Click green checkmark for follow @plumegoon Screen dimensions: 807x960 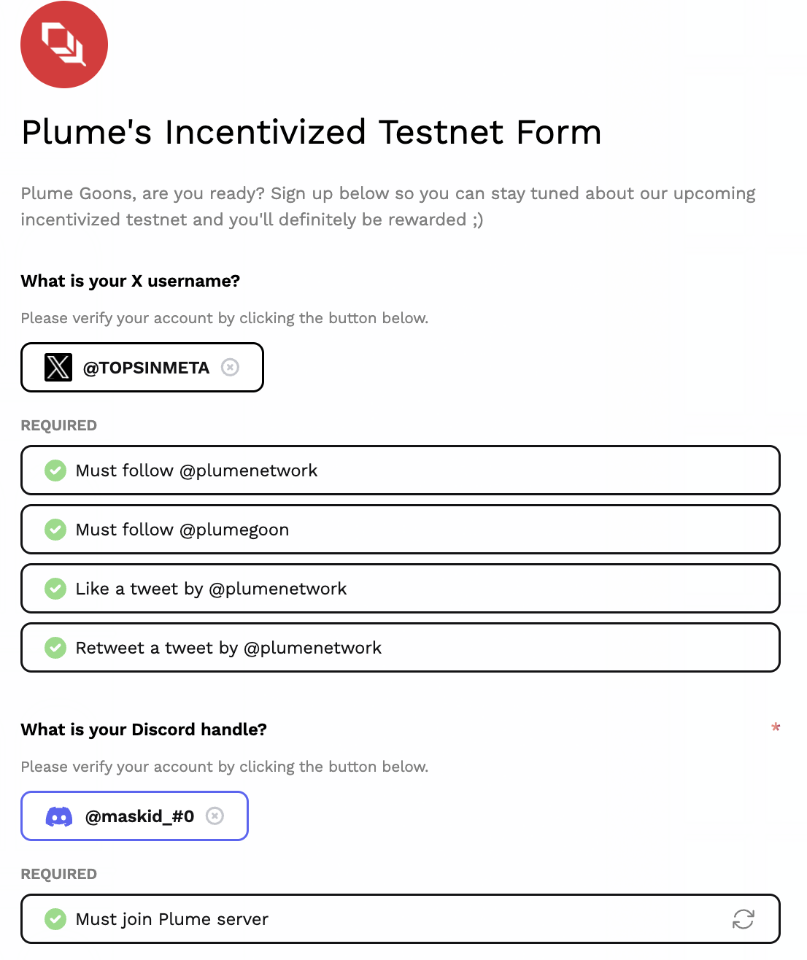point(55,530)
